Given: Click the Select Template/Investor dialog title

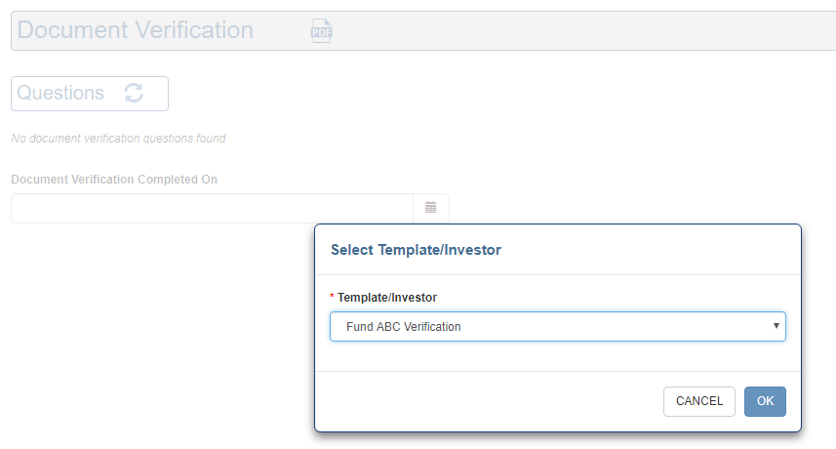Looking at the screenshot, I should coord(416,250).
